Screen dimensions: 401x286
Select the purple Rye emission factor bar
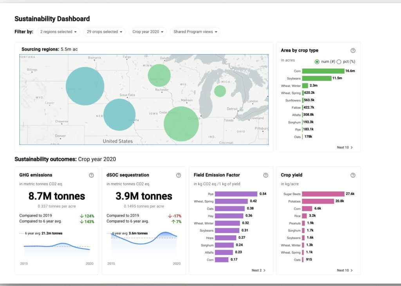click(x=236, y=194)
